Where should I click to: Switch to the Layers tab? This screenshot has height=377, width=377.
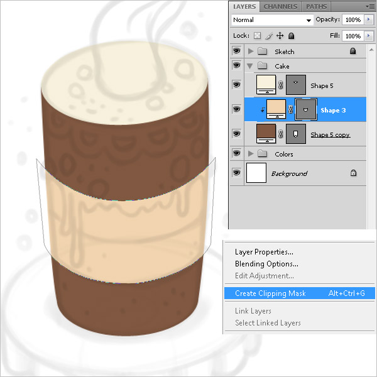click(244, 6)
